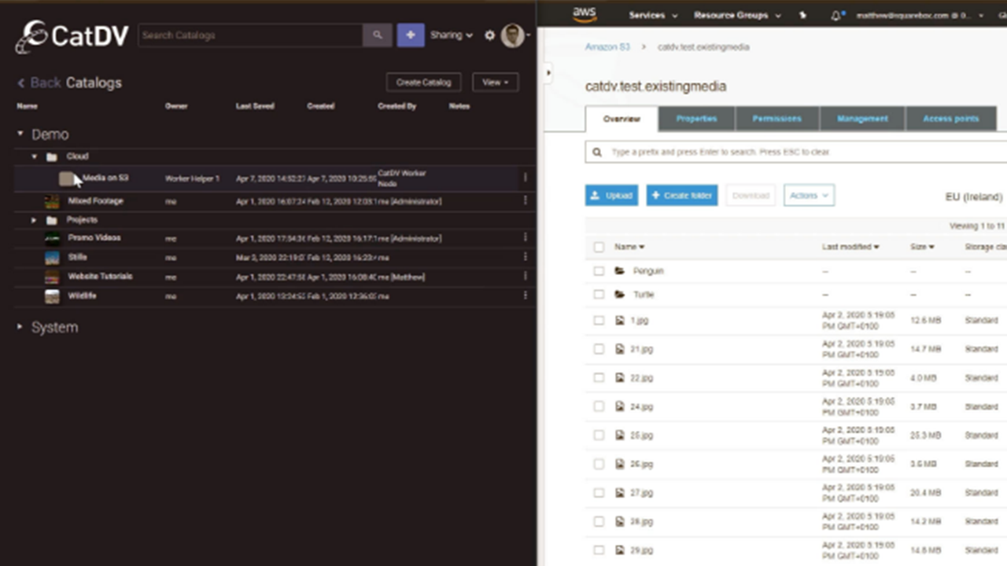Click the user avatar profile picture

pyautogui.click(x=512, y=35)
